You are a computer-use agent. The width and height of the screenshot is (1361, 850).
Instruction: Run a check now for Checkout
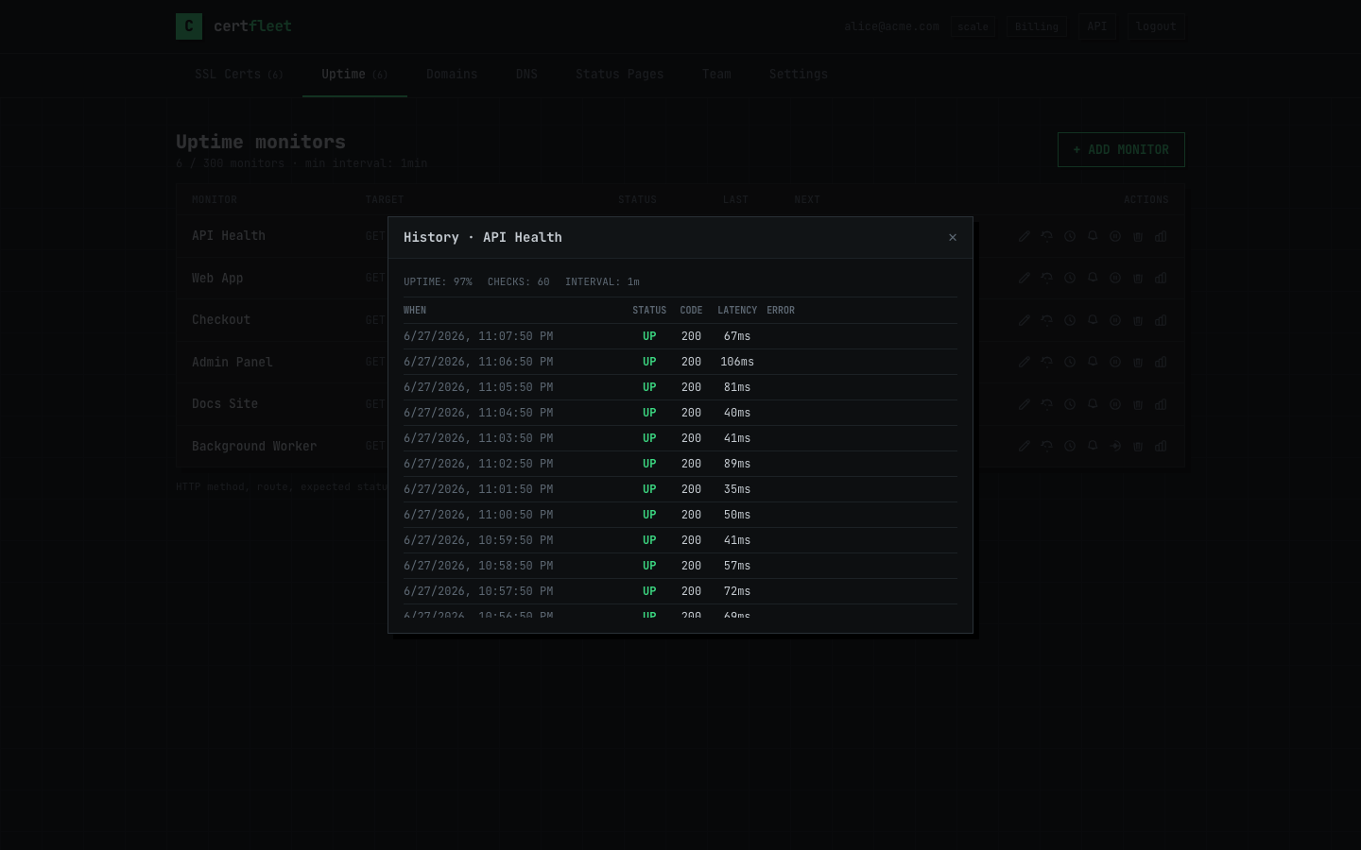pos(1047,320)
